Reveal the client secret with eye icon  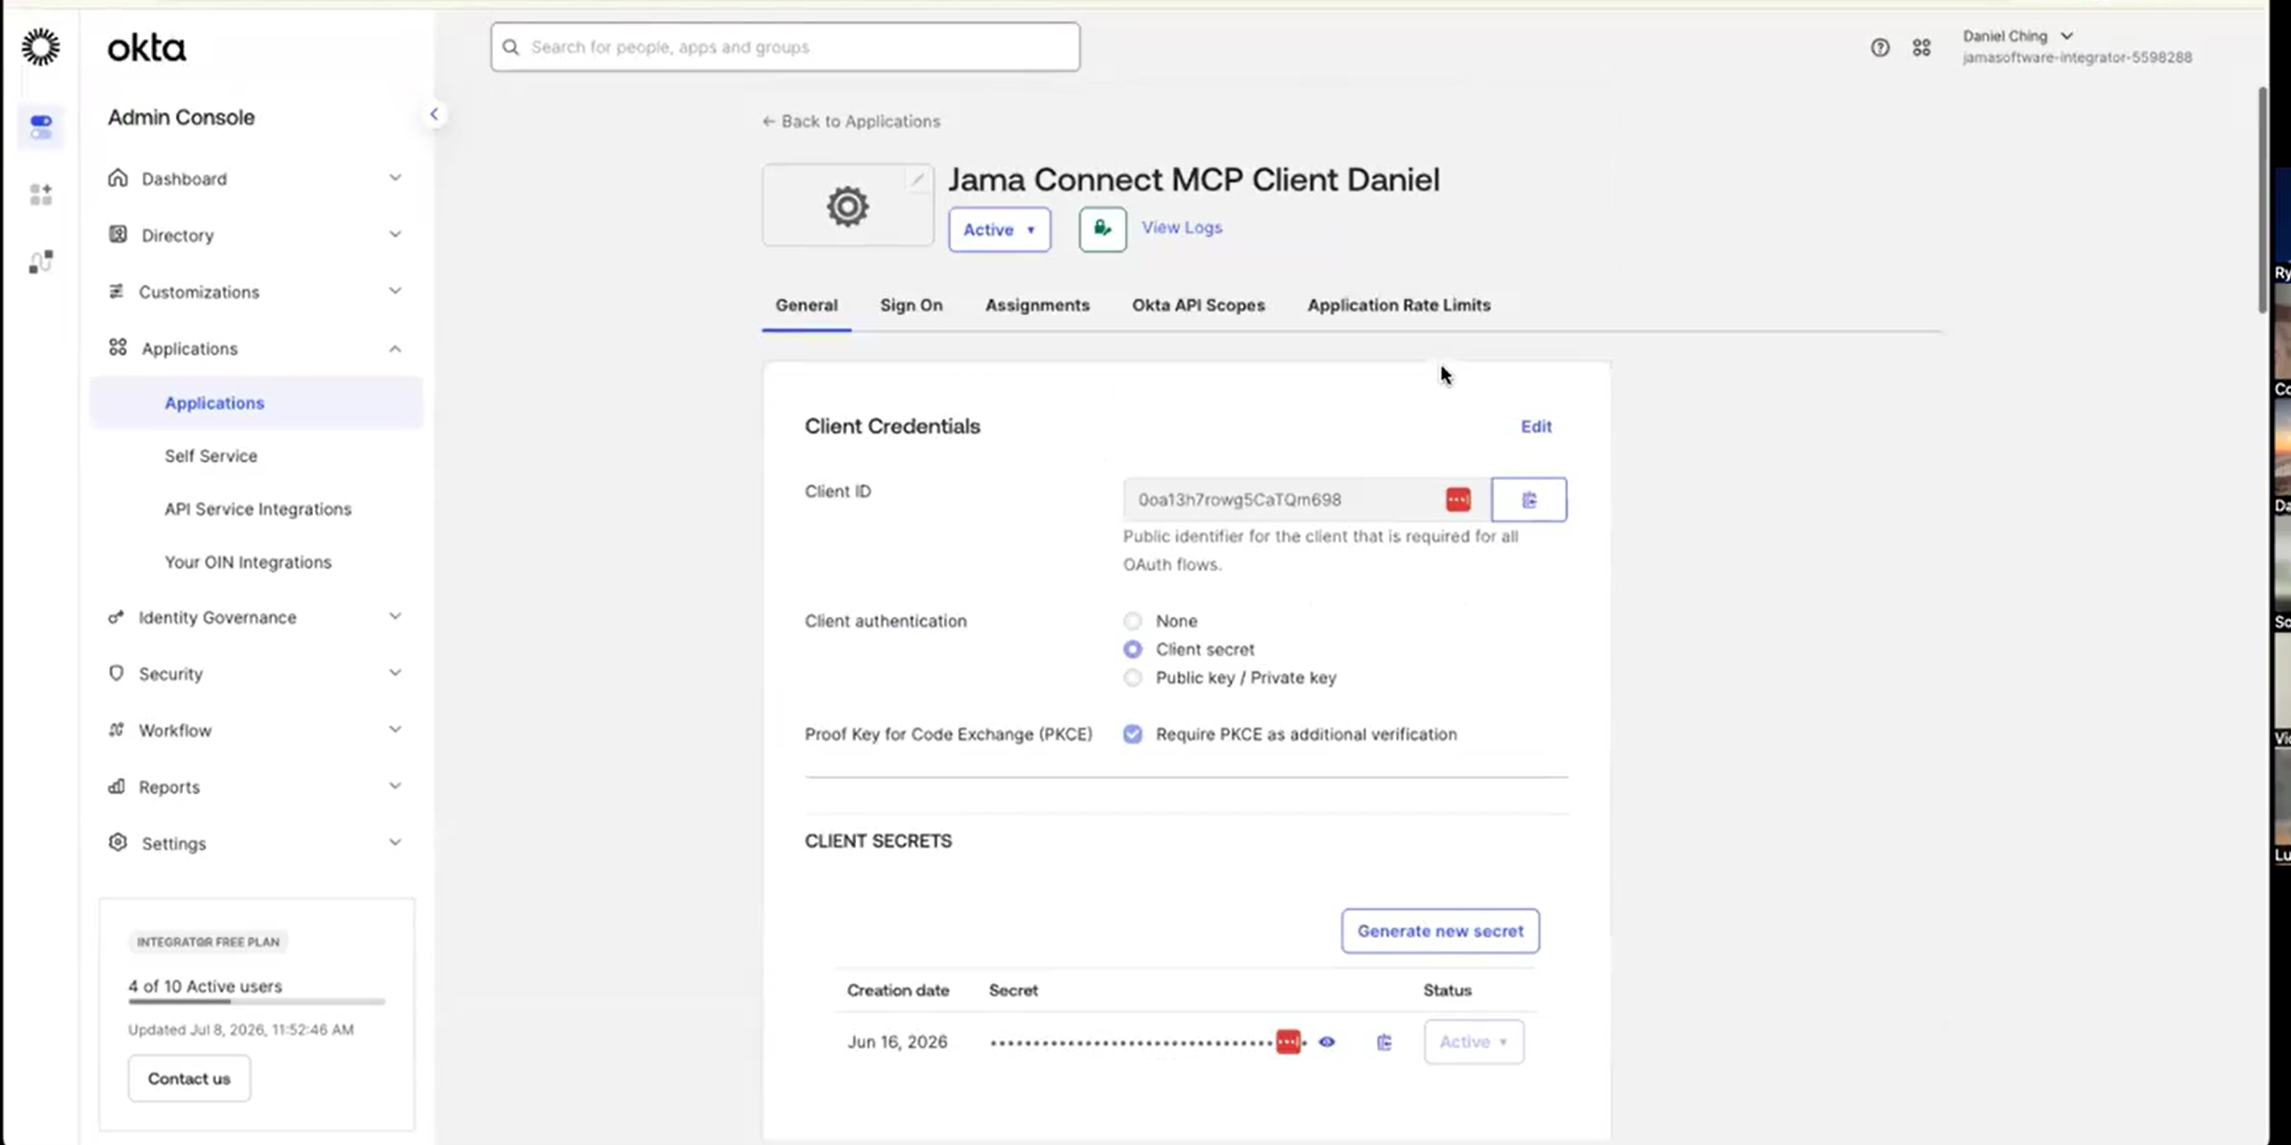coord(1326,1042)
